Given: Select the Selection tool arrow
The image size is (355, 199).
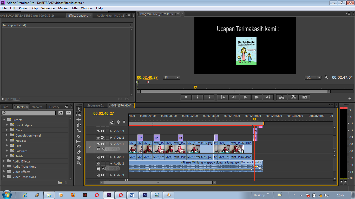Looking at the screenshot, I should pyautogui.click(x=79, y=109).
